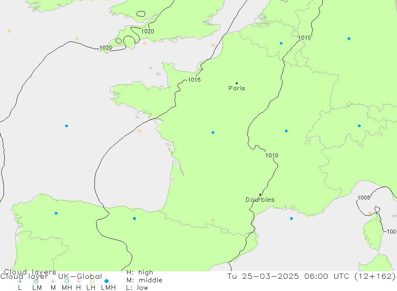The width and height of the screenshot is (397, 291).
Task: Click the blue plus L legend symbol
Action: 20,281
